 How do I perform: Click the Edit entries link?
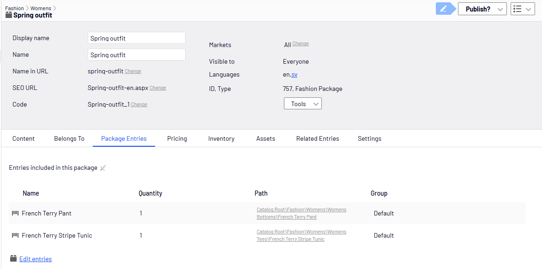[36, 259]
